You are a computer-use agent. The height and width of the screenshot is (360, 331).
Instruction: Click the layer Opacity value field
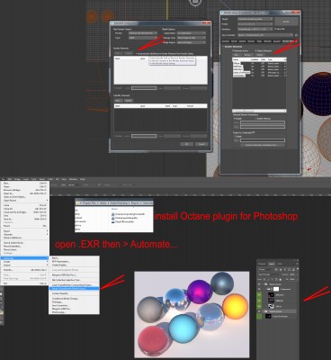(292, 274)
